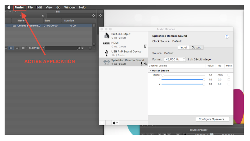Open Audio Devices help question mark

pyautogui.click(x=227, y=36)
